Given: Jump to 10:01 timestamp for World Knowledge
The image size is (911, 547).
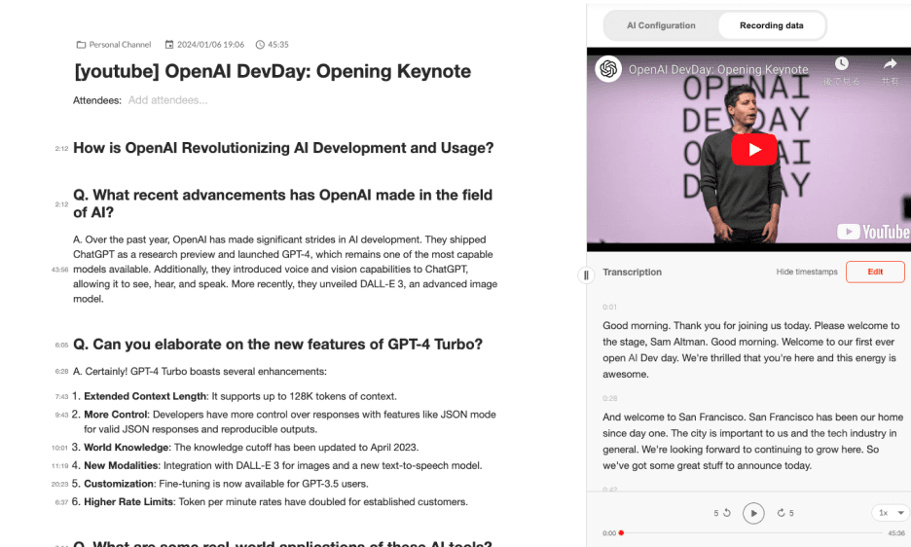Looking at the screenshot, I should (59, 448).
